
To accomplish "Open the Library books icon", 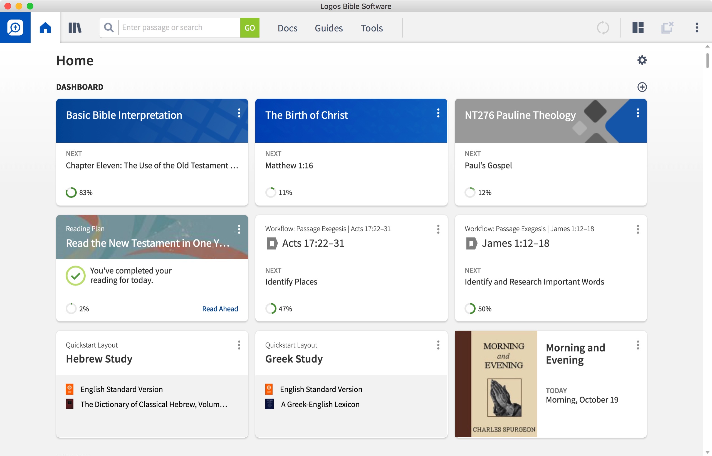I will [75, 28].
